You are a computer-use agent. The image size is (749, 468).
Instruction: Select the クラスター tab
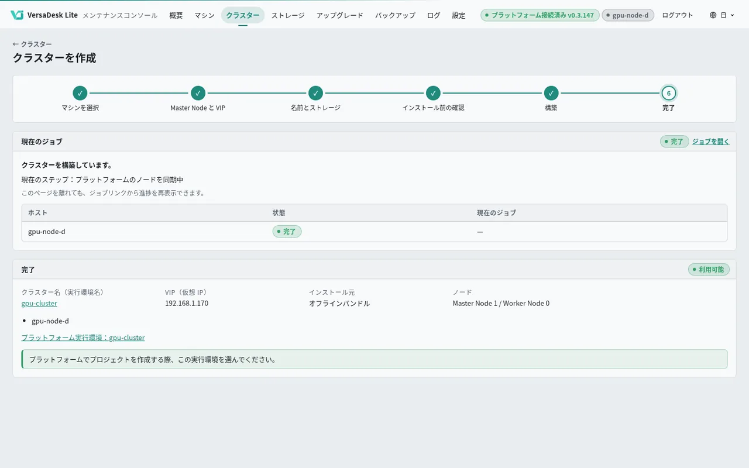coord(243,15)
